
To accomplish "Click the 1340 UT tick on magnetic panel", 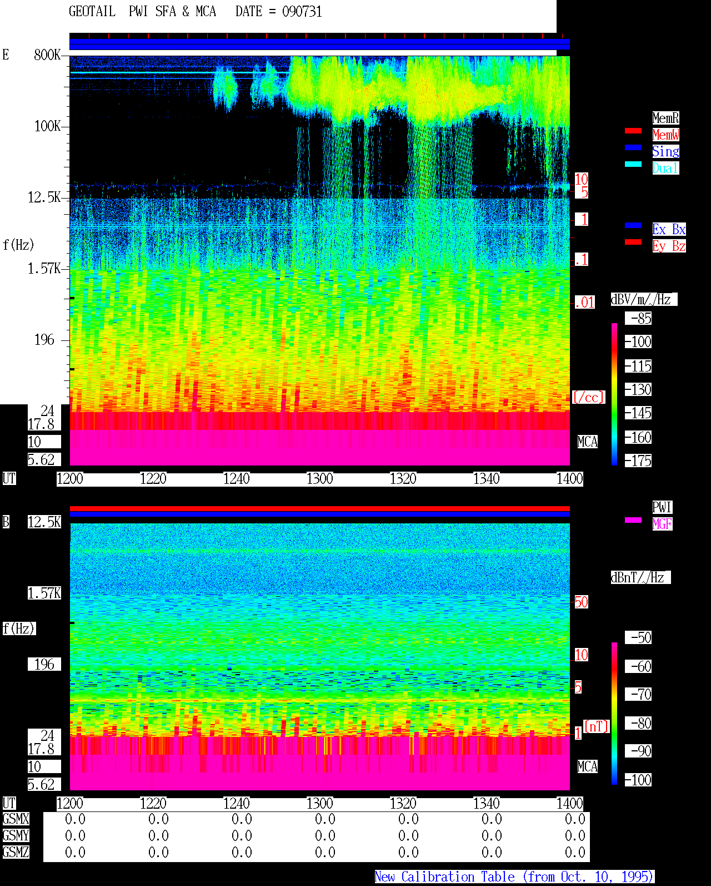I will [486, 804].
